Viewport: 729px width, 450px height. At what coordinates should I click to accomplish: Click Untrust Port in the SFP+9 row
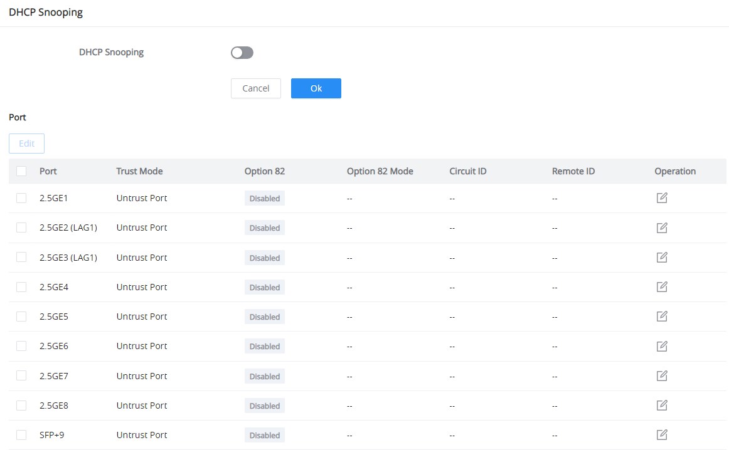click(x=142, y=435)
